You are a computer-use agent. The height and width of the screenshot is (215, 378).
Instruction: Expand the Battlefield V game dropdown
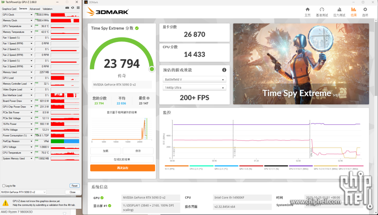[x=194, y=80]
